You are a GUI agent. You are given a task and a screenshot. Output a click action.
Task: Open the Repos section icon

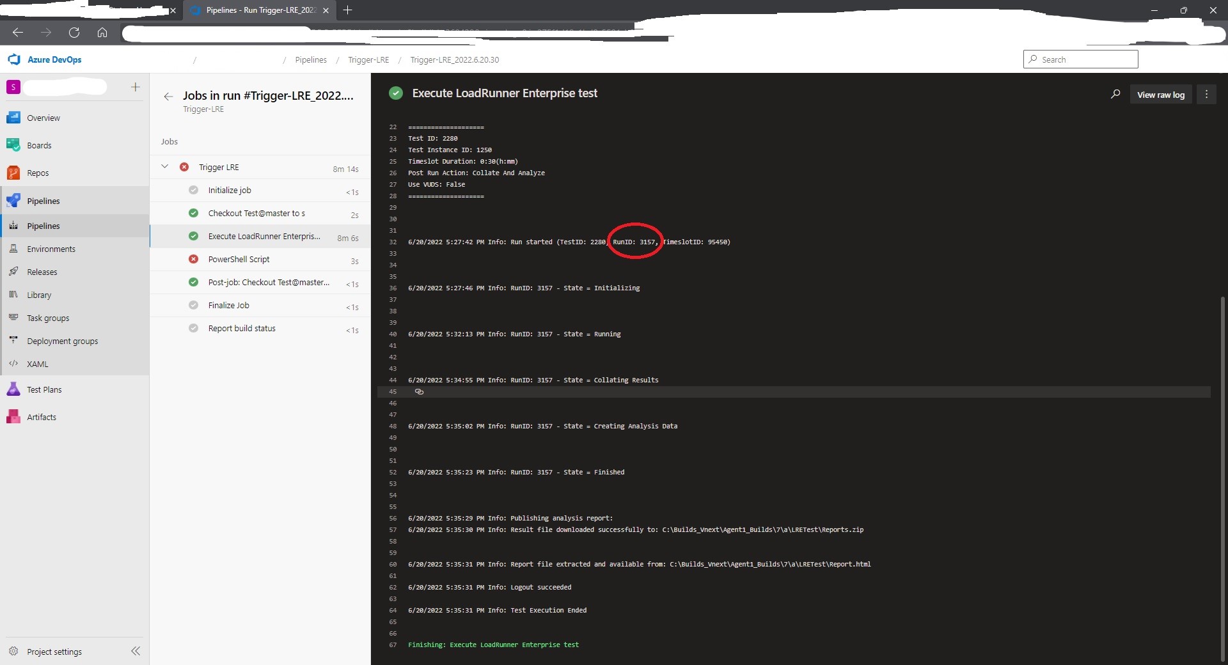tap(13, 173)
